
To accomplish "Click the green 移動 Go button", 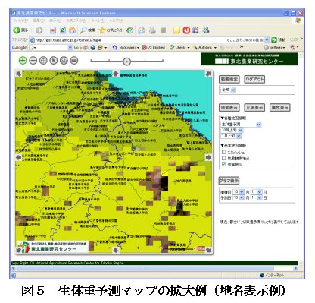I will (279, 40).
